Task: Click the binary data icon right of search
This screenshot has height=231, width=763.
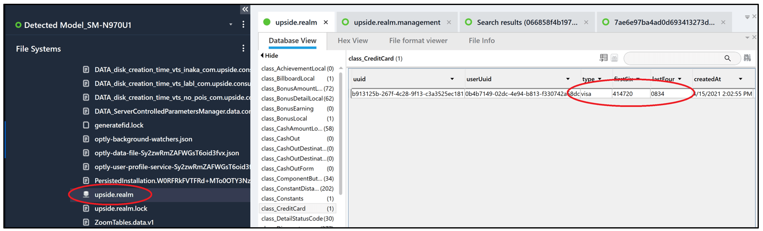Action: pyautogui.click(x=747, y=58)
